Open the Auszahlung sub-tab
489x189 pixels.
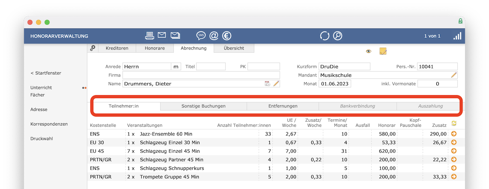(430, 106)
